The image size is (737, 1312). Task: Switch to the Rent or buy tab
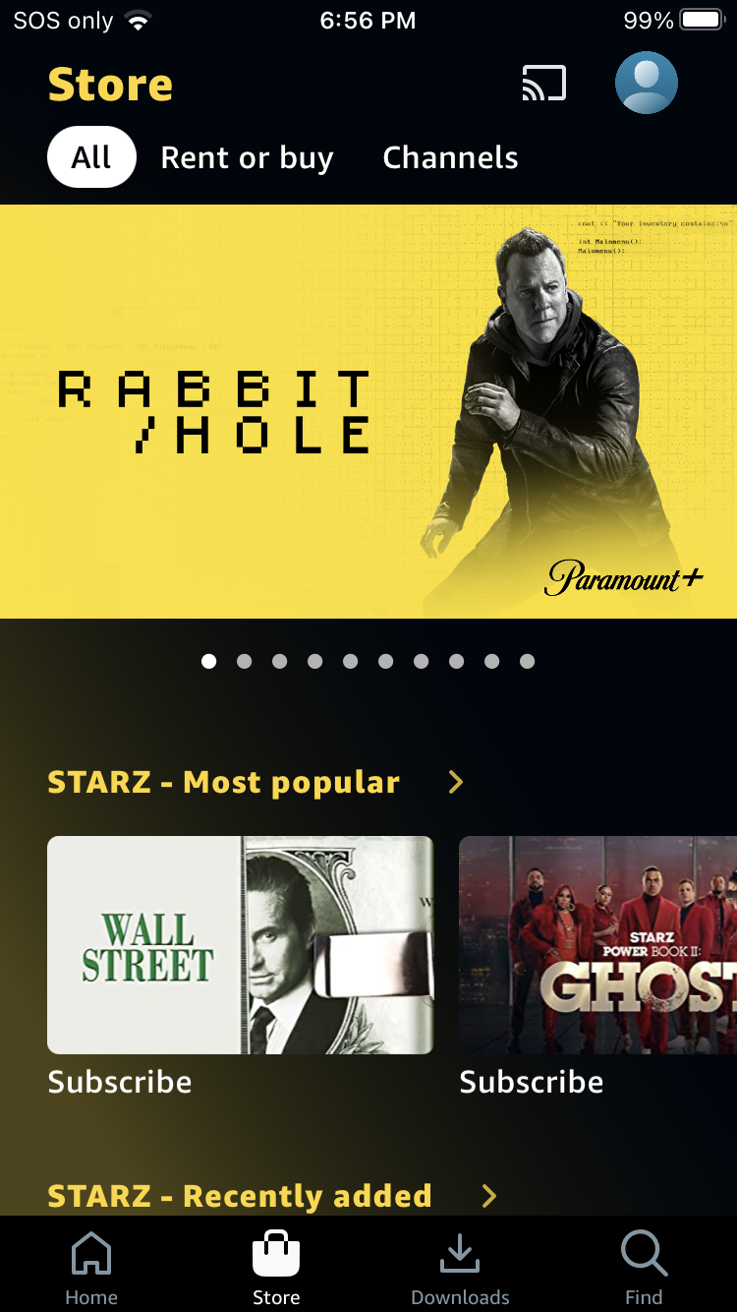coord(247,157)
